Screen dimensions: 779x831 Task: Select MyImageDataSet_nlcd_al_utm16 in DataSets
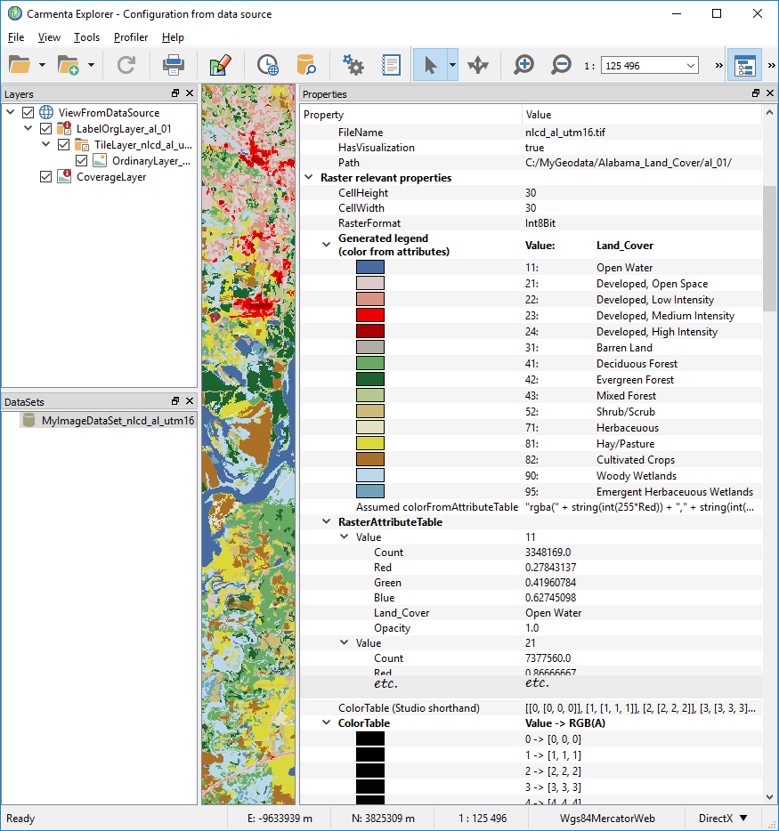(x=118, y=420)
